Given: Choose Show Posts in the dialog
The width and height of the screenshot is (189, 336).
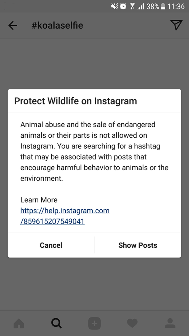Looking at the screenshot, I should pos(138,245).
